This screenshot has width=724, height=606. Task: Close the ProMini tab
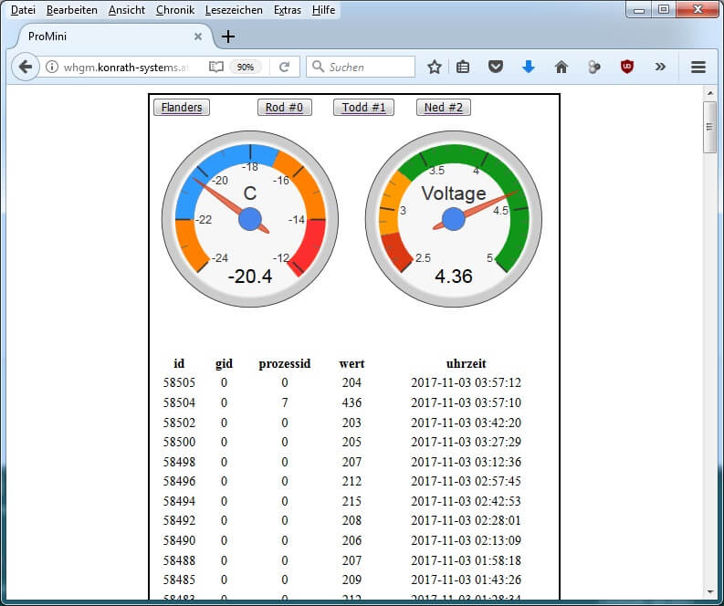[198, 37]
